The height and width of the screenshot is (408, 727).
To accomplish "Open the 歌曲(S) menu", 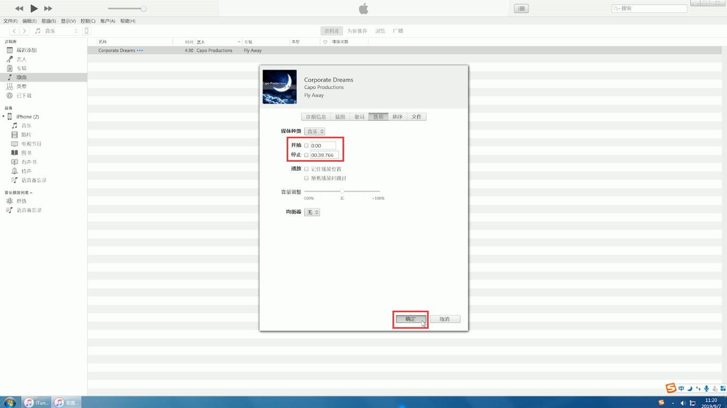I will [49, 21].
